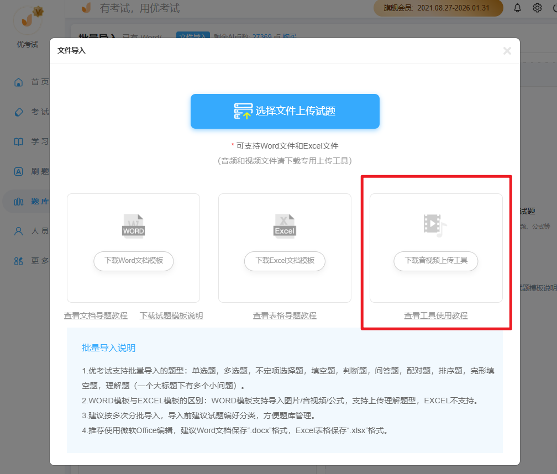
Task: Open the 旗舰会员 membership banner
Action: [438, 8]
